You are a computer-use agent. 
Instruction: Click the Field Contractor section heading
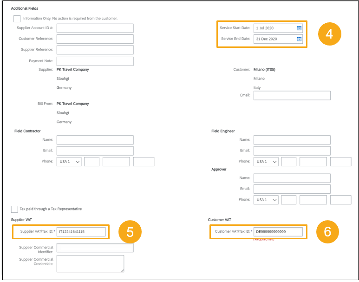27,131
